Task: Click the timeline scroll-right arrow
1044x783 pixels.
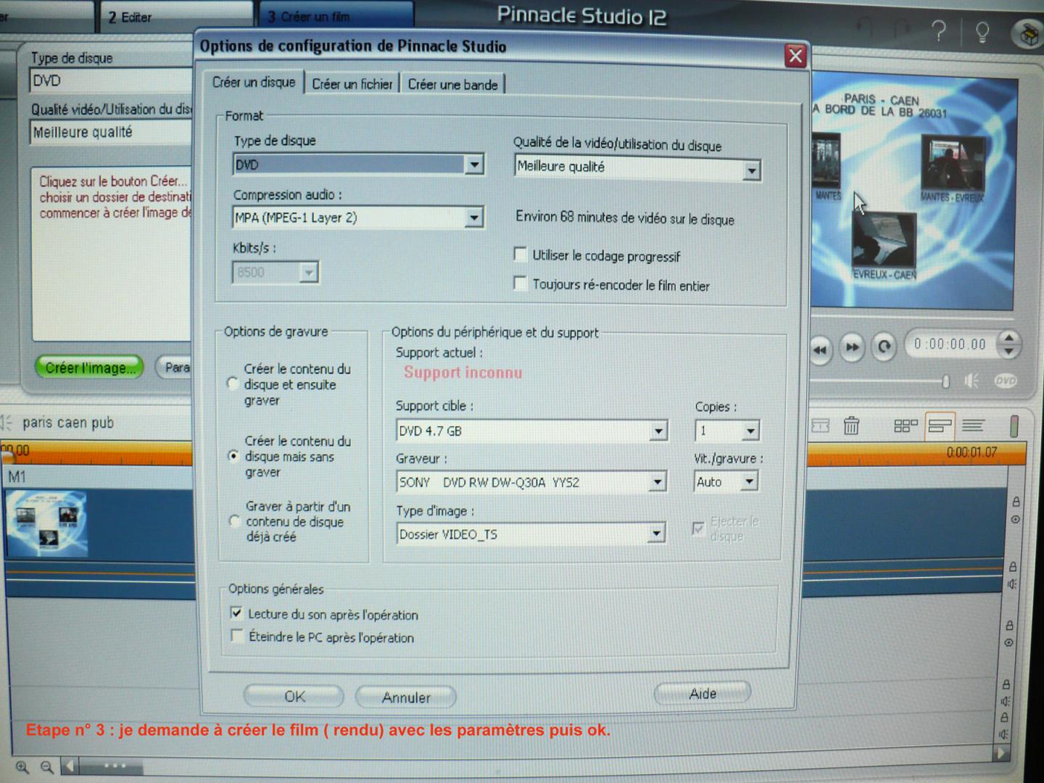Action: click(1001, 753)
